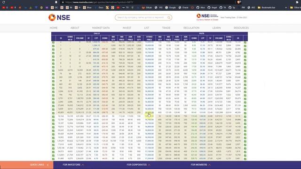Toggle the puts-side checkbox for strike 16,800.00
This screenshot has height=169, width=301.
[x=245, y=127]
